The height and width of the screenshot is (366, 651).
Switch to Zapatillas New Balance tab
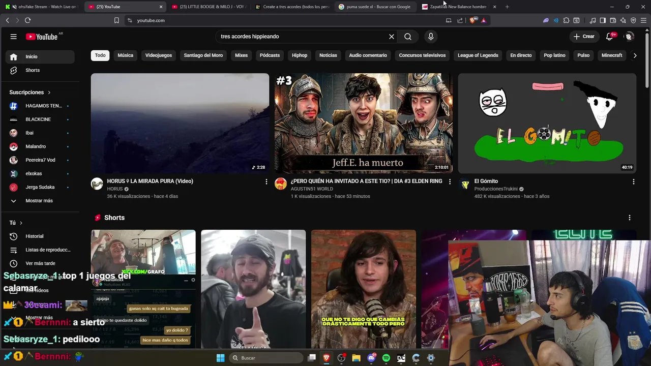(x=454, y=7)
